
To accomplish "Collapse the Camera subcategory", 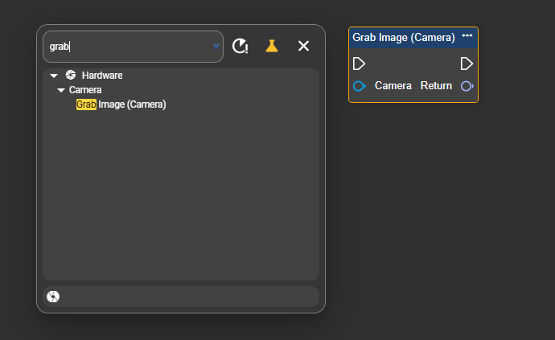I will [x=61, y=90].
